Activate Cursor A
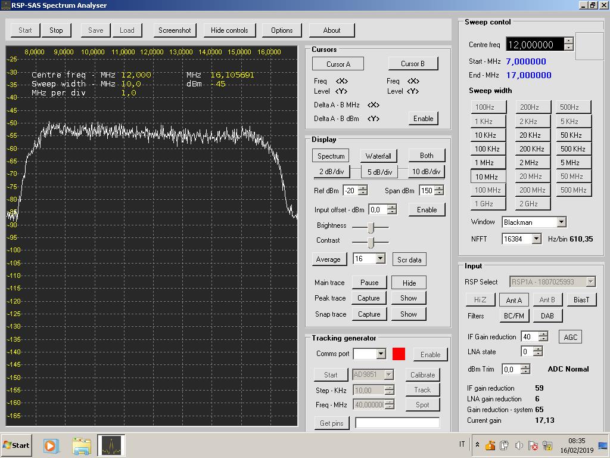The image size is (610, 458). [x=338, y=64]
